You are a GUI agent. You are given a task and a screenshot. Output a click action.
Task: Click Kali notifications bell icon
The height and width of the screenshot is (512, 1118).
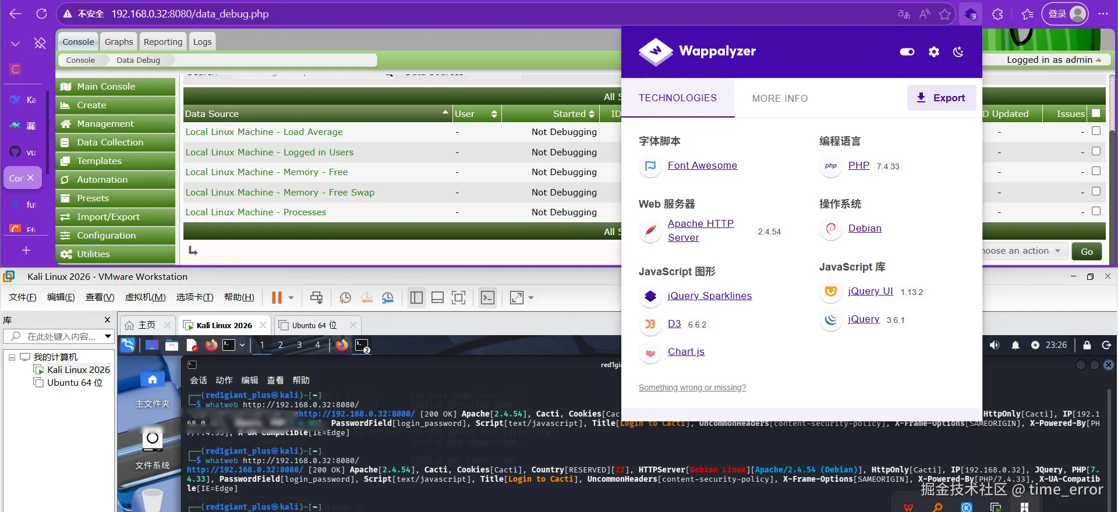pos(1016,345)
